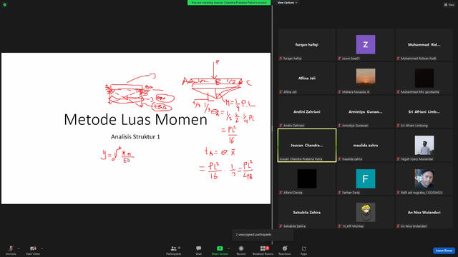Viewport: 458px width, 257px height.
Task: Select the Aflina Jeli participant tile
Action: pyautogui.click(x=307, y=78)
